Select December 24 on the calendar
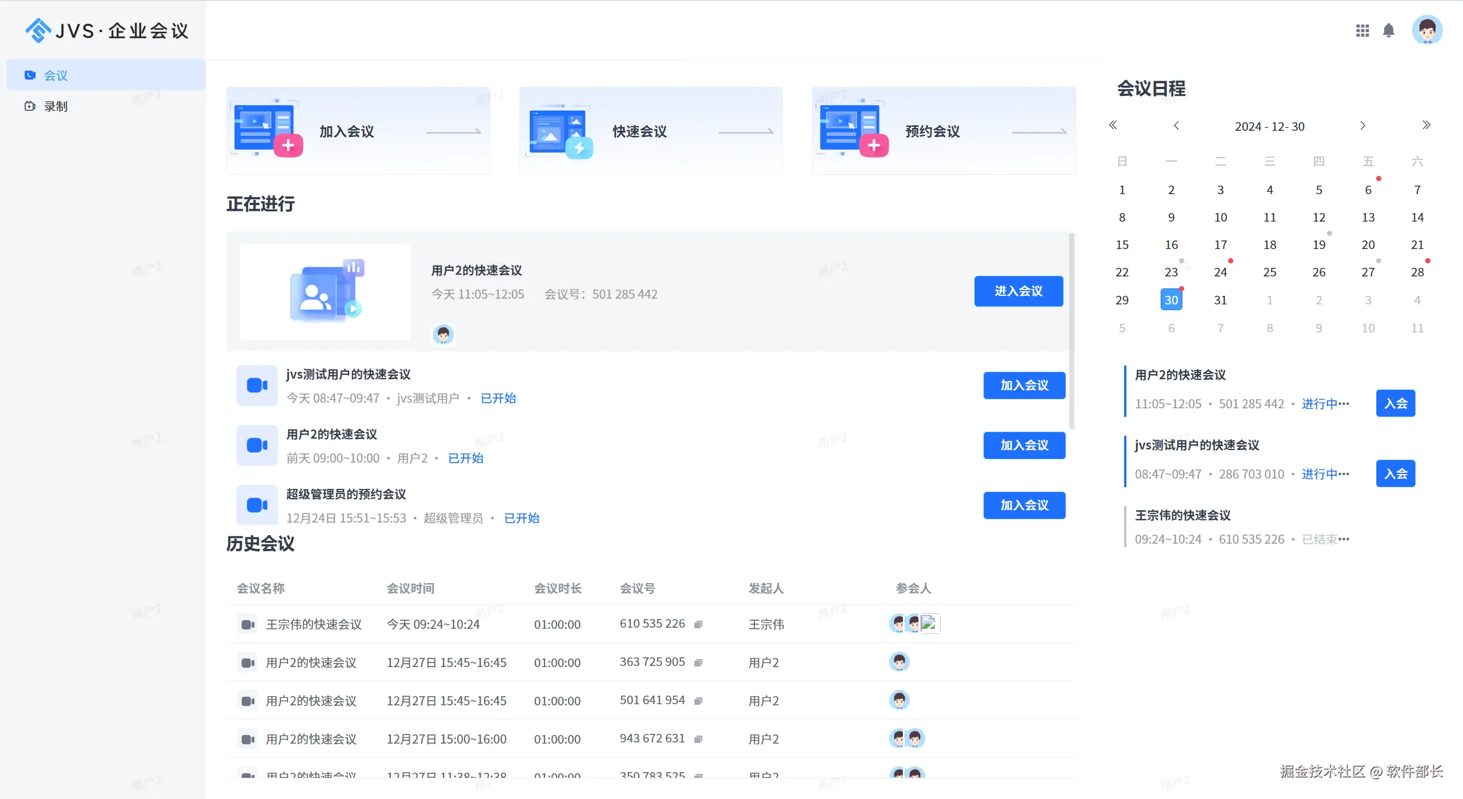Image resolution: width=1463 pixels, height=799 pixels. pyautogui.click(x=1220, y=272)
